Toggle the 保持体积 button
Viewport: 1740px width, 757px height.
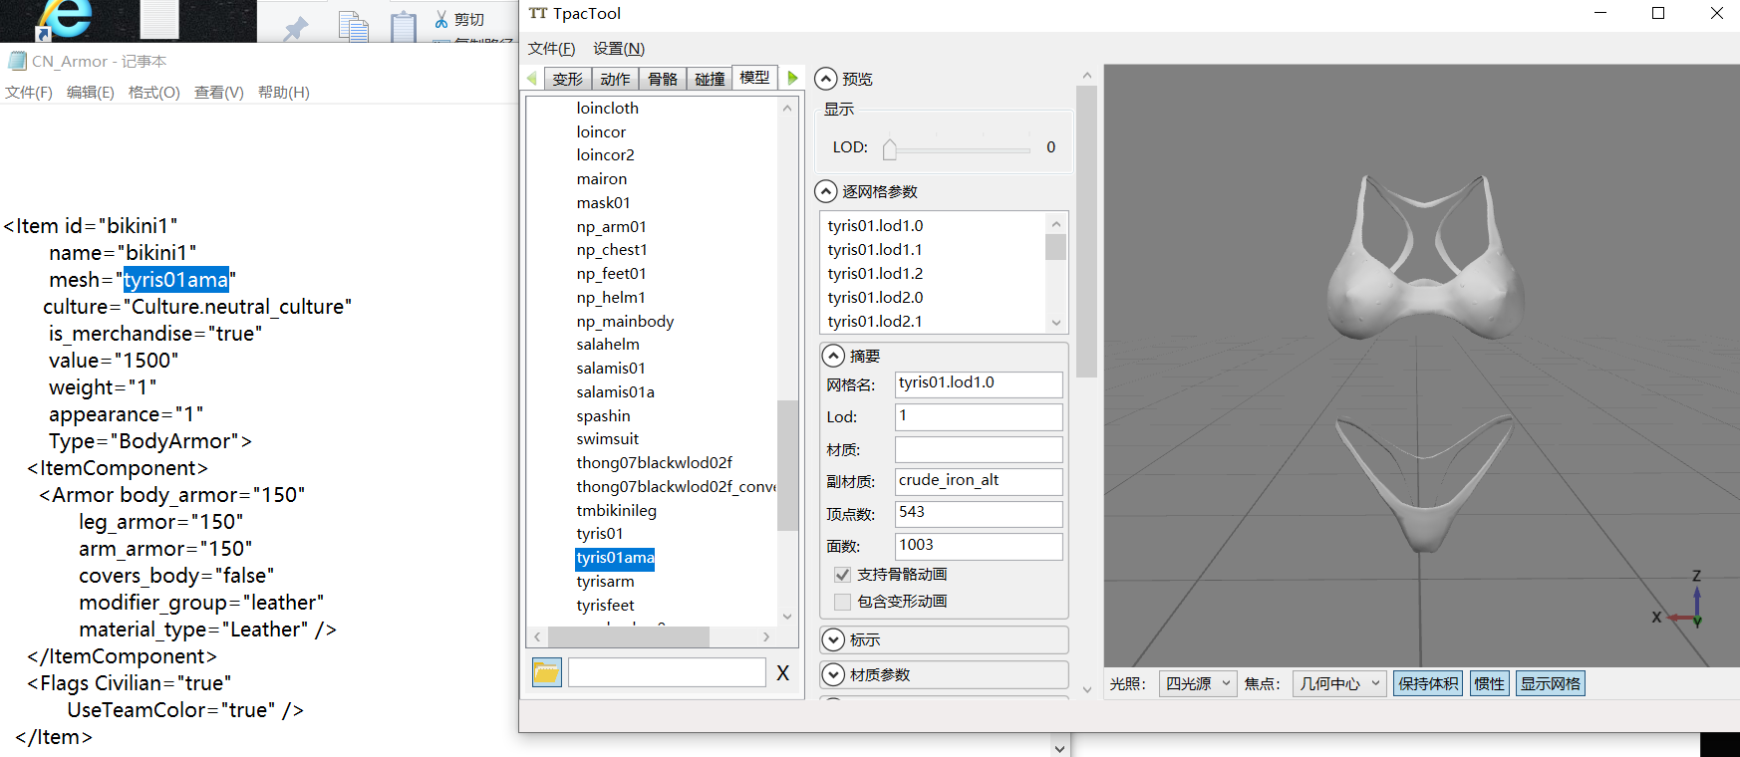coord(1428,683)
